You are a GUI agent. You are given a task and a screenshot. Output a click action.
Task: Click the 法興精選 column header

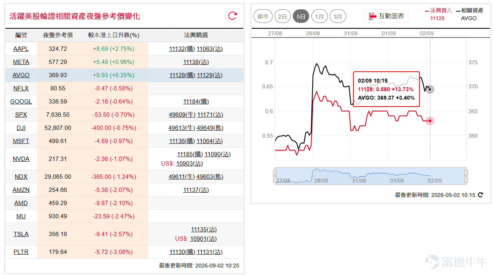coord(196,35)
